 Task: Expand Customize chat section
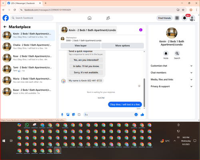click(x=172, y=66)
